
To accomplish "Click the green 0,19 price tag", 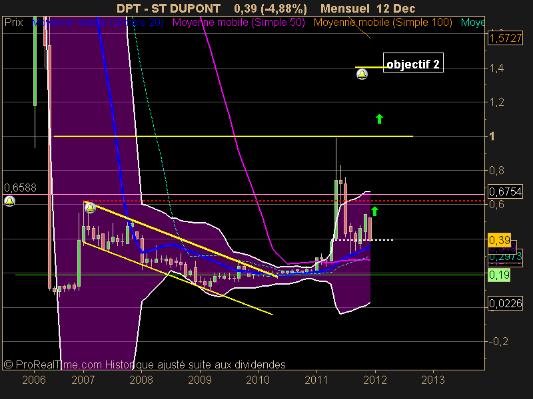I will tap(499, 275).
